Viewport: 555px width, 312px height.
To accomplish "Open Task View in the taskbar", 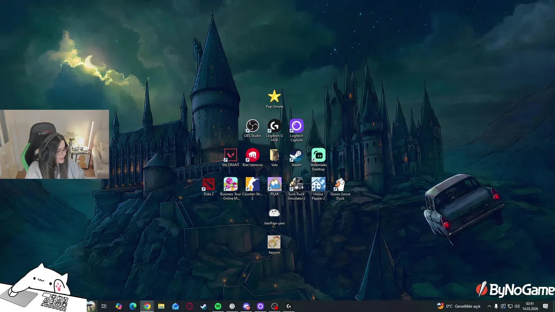I will pos(104,306).
